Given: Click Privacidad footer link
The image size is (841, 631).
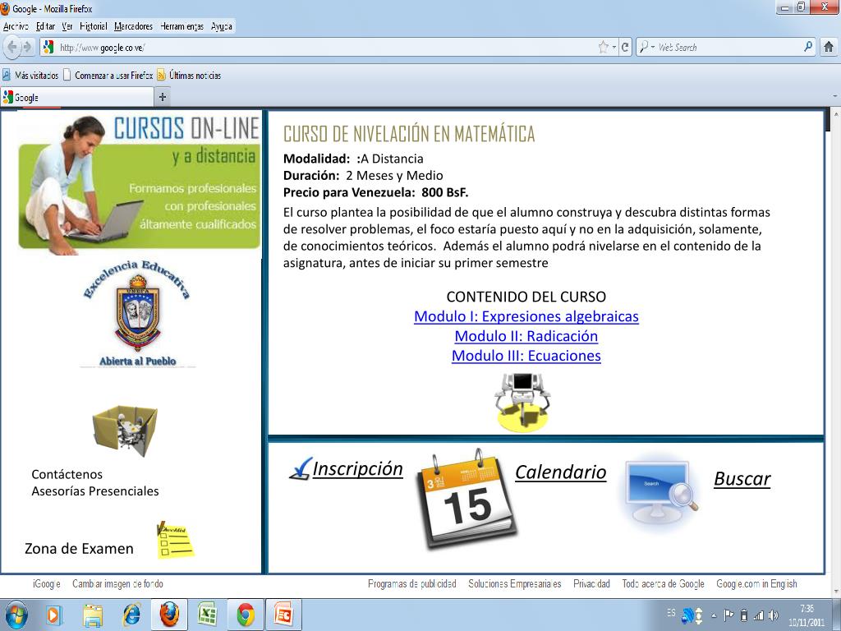Looking at the screenshot, I should 591,583.
